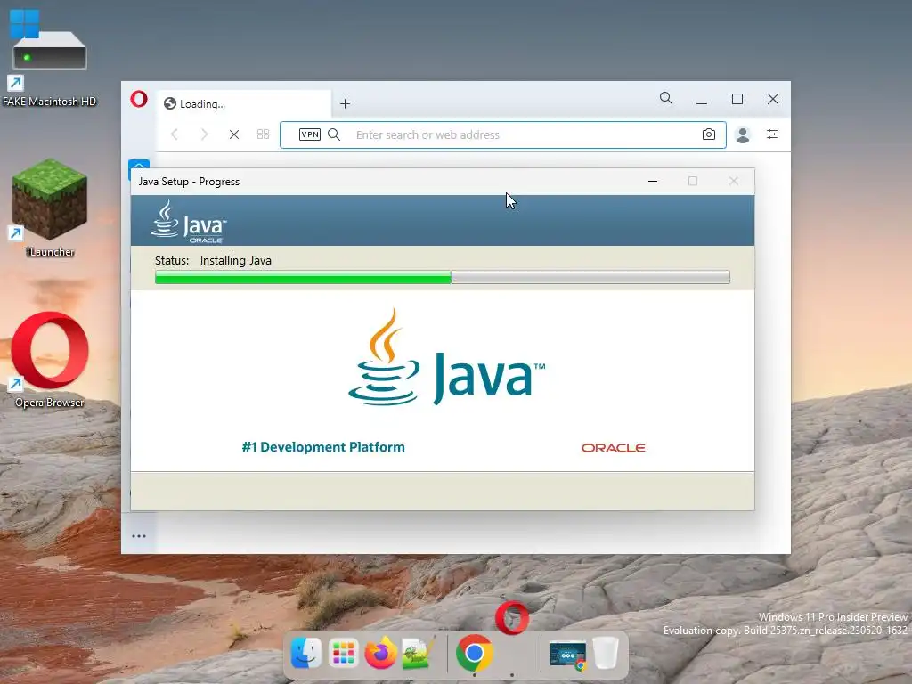The image size is (912, 684).
Task: Open Opera sidebar three dots menu
Action: 139,535
